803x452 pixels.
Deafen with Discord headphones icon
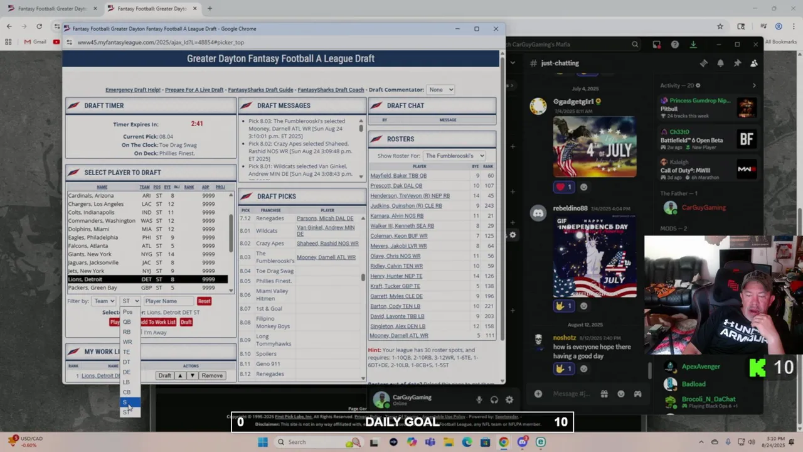[x=494, y=400]
